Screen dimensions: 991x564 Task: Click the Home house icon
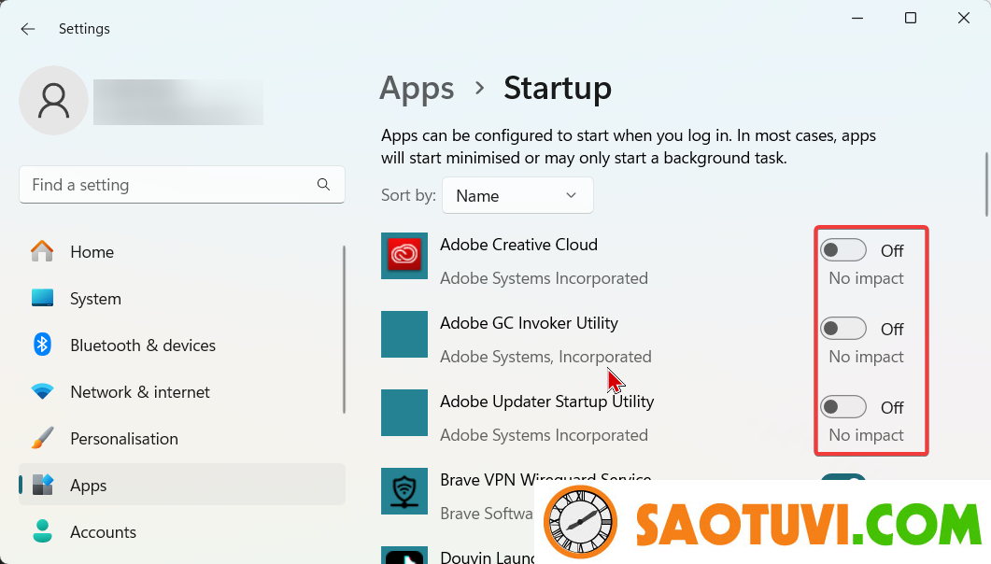pyautogui.click(x=42, y=251)
